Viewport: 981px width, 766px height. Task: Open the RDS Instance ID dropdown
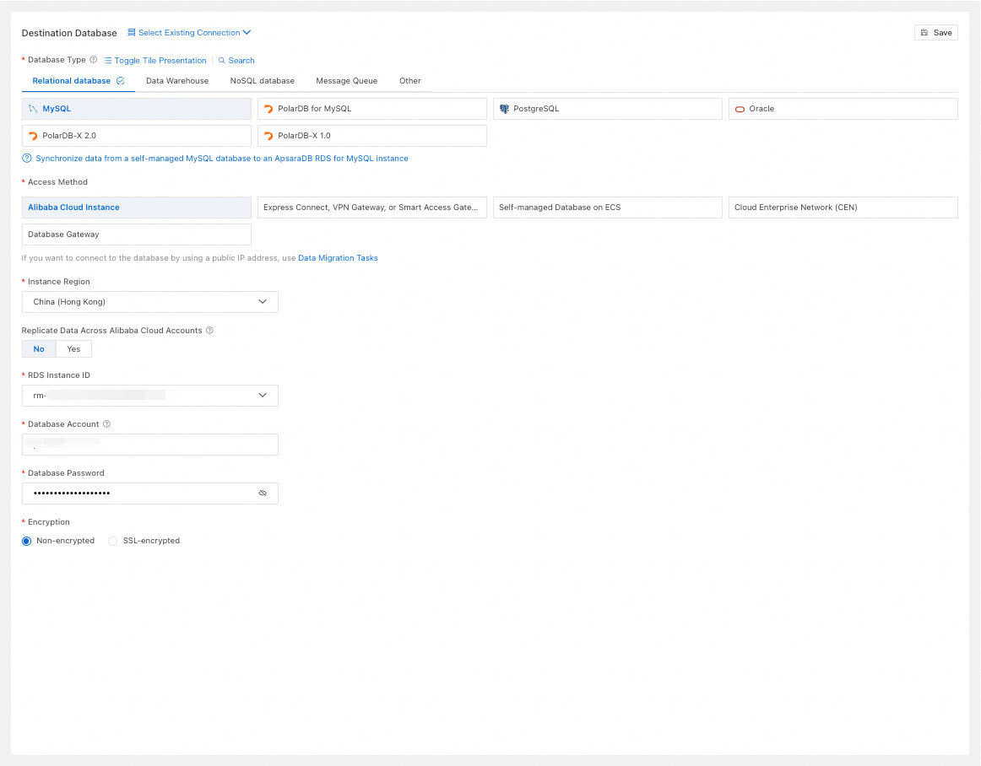(x=150, y=396)
